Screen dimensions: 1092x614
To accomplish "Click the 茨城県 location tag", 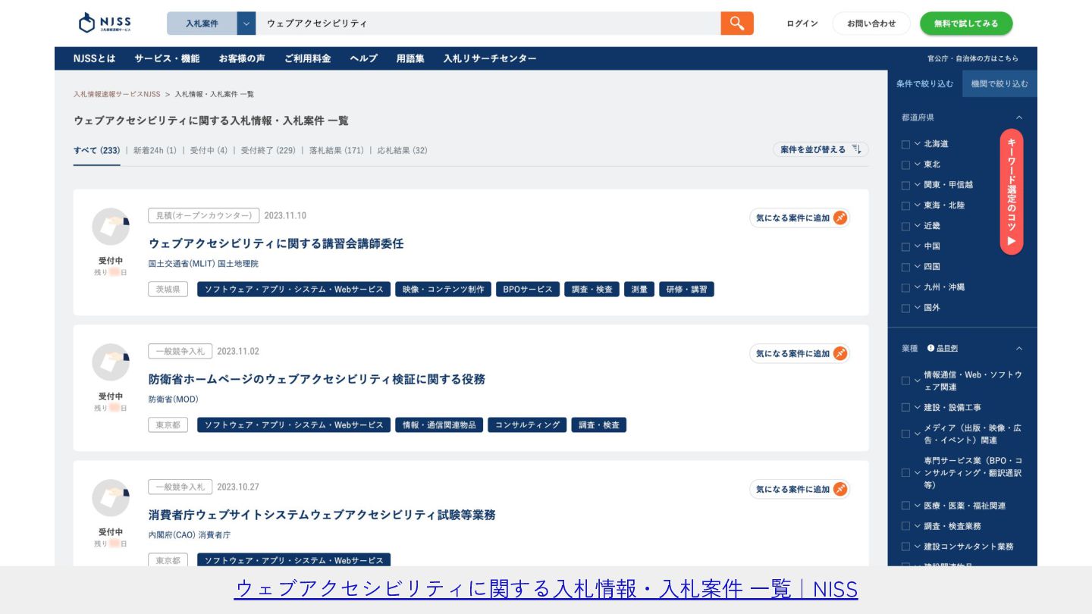I will (168, 290).
